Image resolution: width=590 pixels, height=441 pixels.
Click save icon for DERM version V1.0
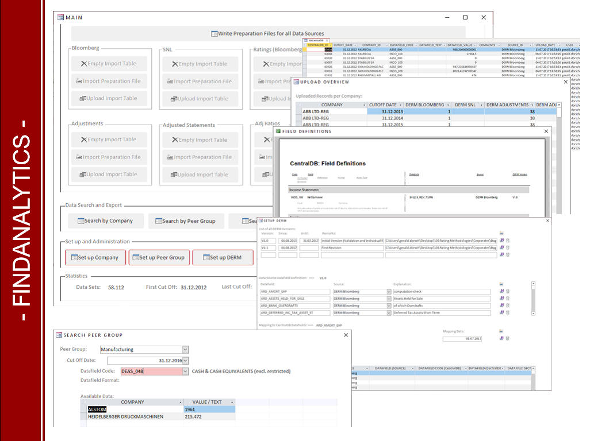(502, 240)
